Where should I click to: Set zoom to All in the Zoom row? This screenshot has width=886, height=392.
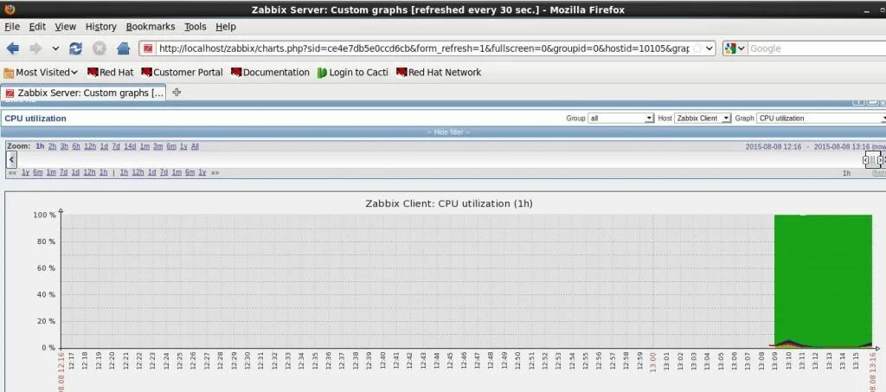pyautogui.click(x=195, y=146)
